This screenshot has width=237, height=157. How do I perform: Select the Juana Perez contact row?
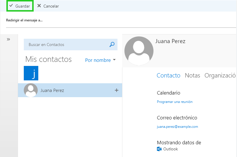[x=70, y=90]
